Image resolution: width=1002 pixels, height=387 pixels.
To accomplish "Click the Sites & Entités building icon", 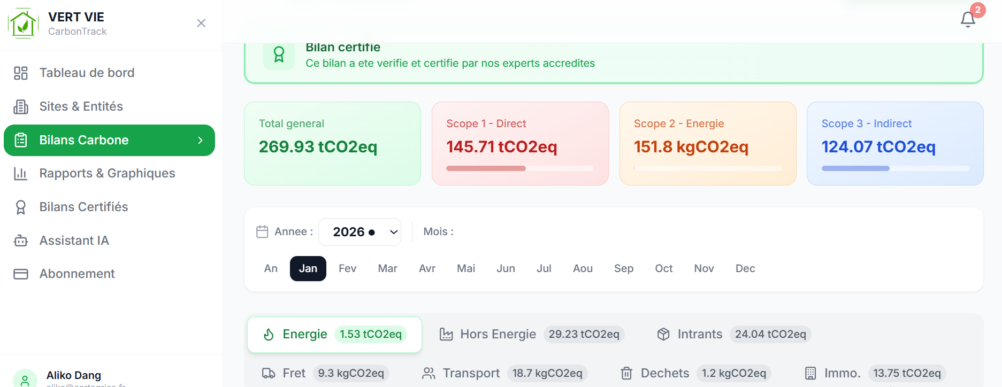I will [x=21, y=106].
